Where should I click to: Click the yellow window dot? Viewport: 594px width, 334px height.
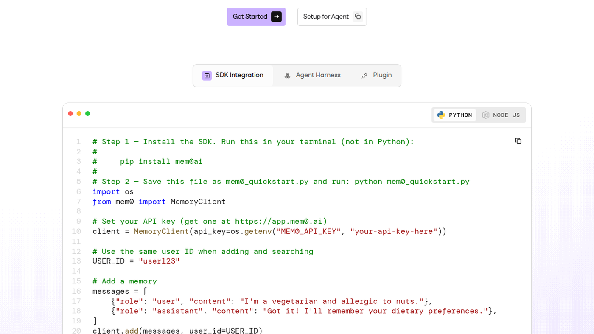[79, 113]
